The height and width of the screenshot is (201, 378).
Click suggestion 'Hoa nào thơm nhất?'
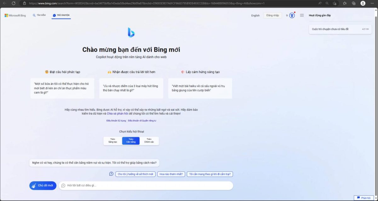point(171,174)
